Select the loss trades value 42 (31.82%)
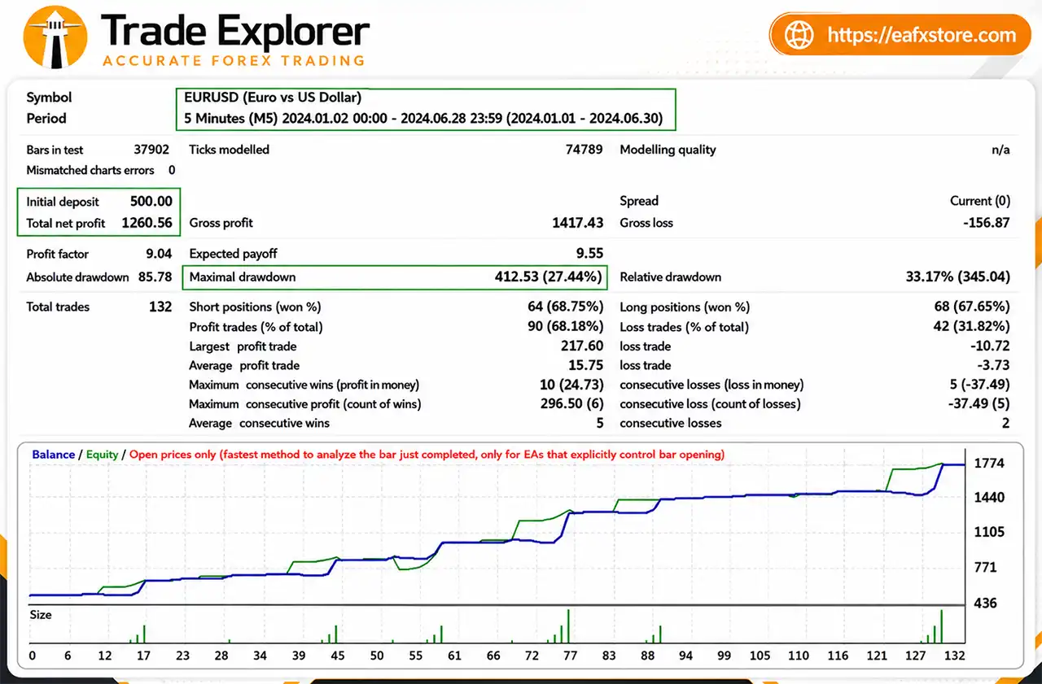Viewport: 1042px width, 684px height. [973, 327]
